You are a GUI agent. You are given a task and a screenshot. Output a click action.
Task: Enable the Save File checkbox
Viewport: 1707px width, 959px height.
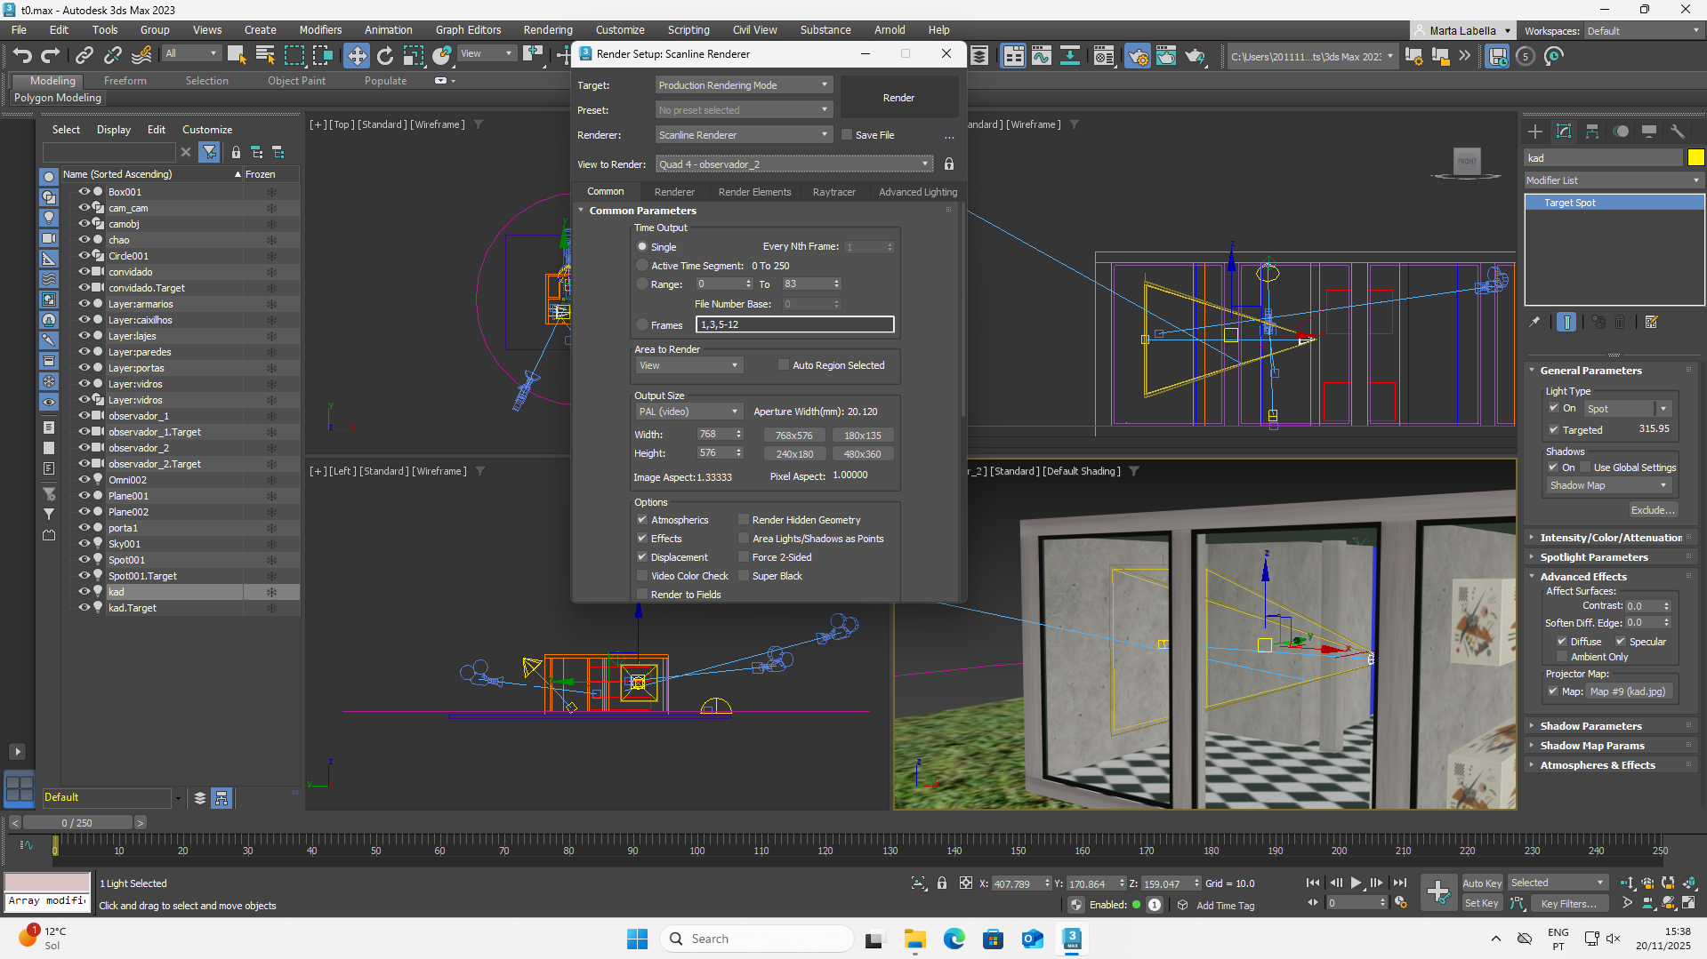848,135
